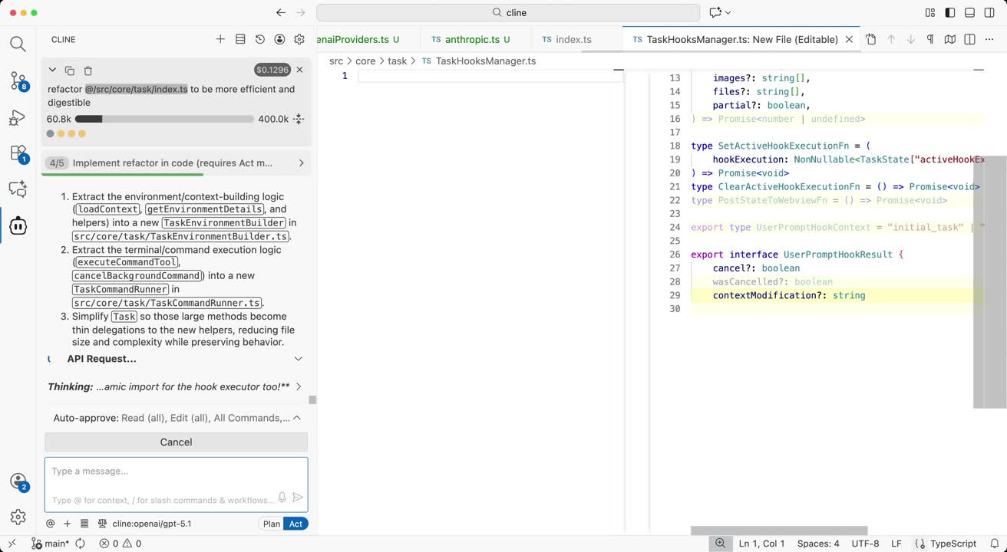Toggle the primary side bar layout button
The image size is (1007, 552).
click(950, 12)
